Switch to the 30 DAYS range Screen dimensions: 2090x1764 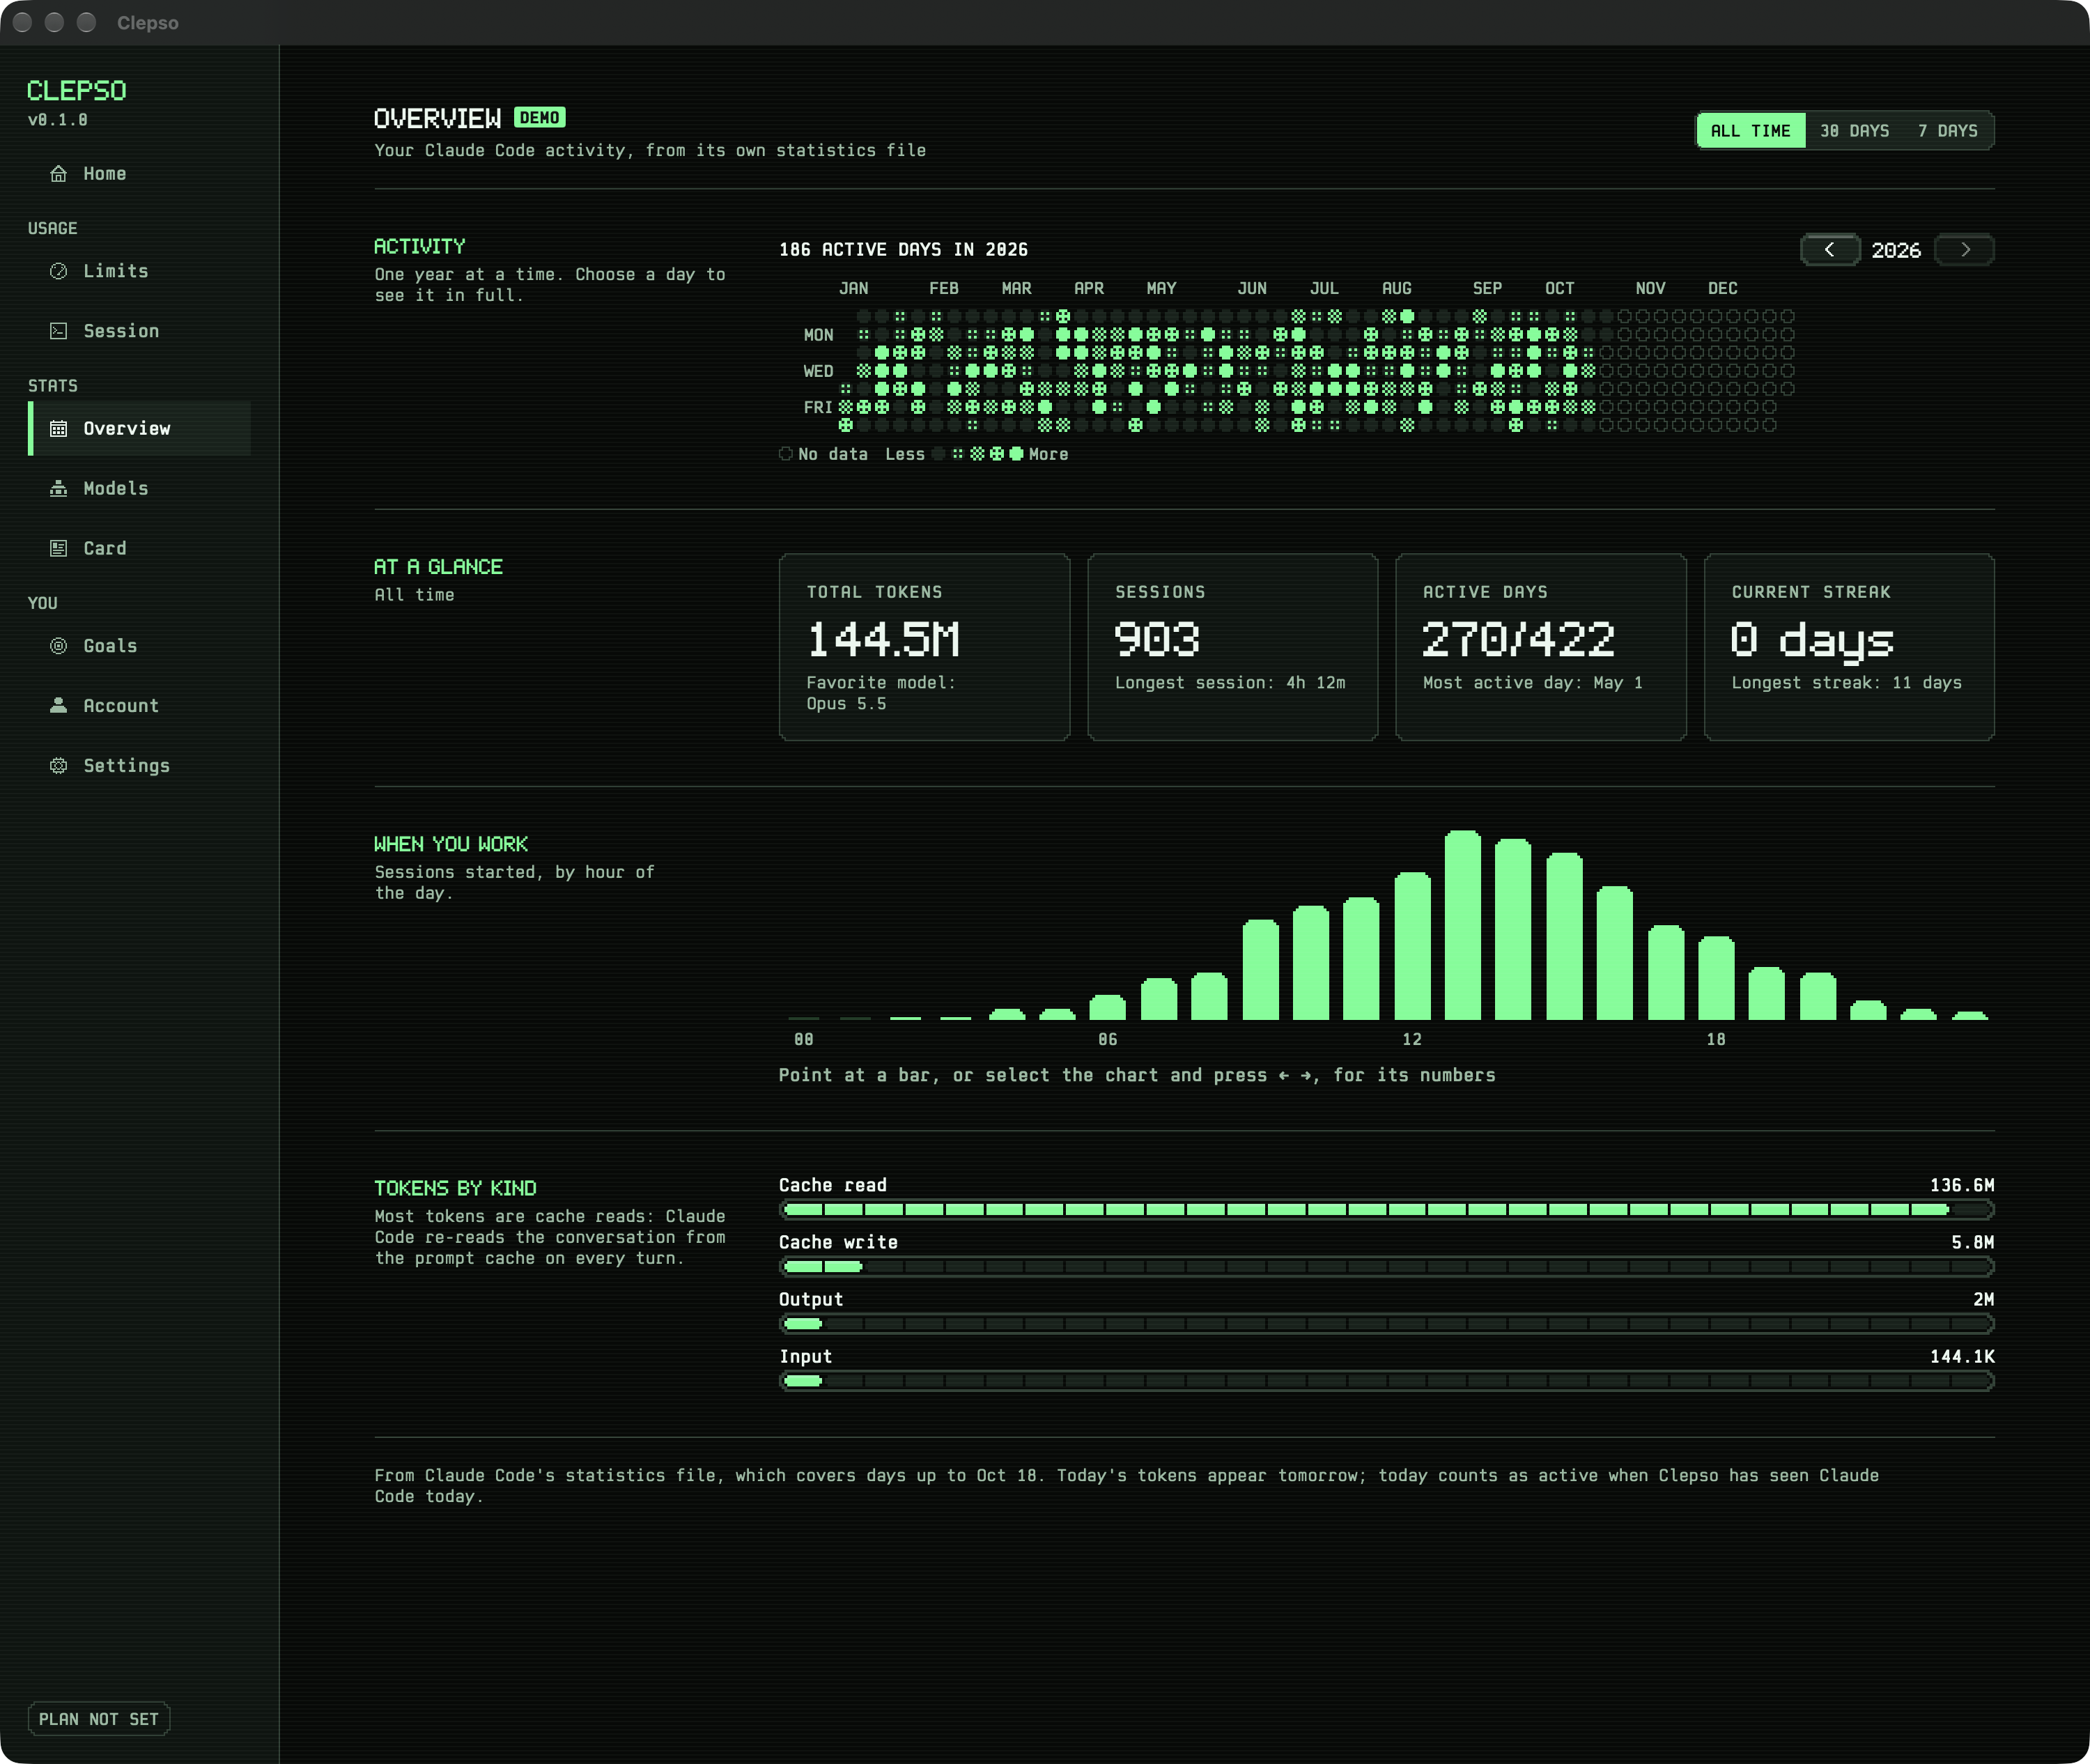[1854, 131]
